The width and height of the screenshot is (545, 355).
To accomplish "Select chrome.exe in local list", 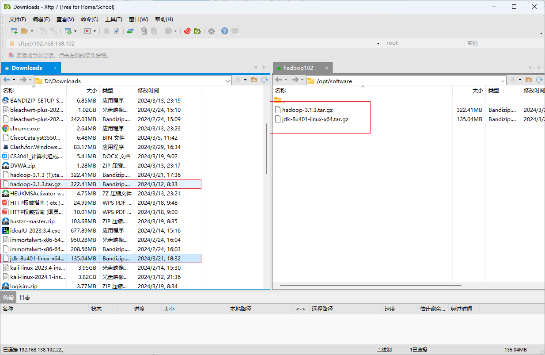I will click(101, 129).
